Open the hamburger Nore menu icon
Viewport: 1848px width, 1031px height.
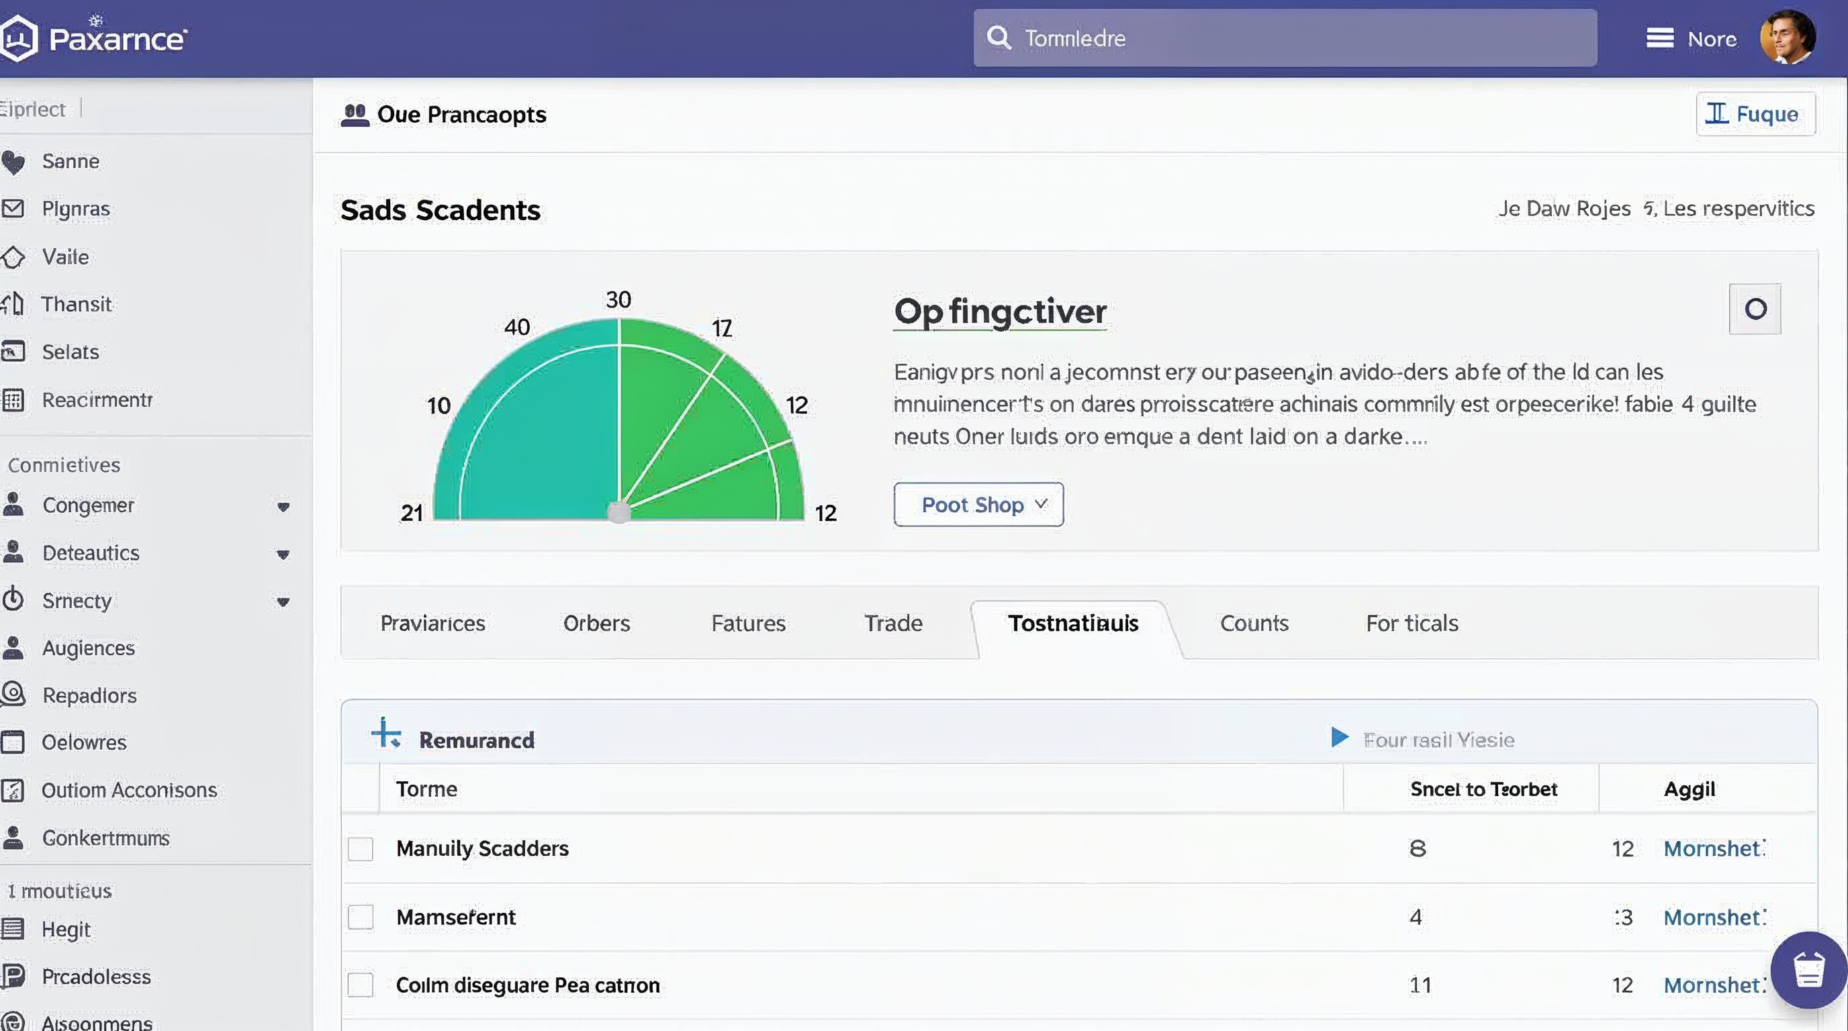tap(1659, 38)
